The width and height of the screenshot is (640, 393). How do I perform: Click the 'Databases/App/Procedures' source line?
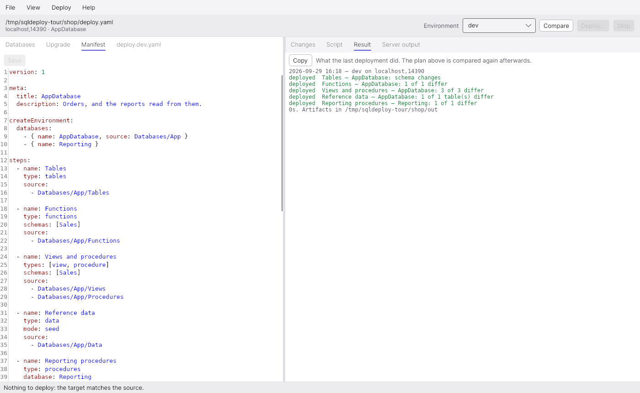pyautogui.click(x=77, y=297)
